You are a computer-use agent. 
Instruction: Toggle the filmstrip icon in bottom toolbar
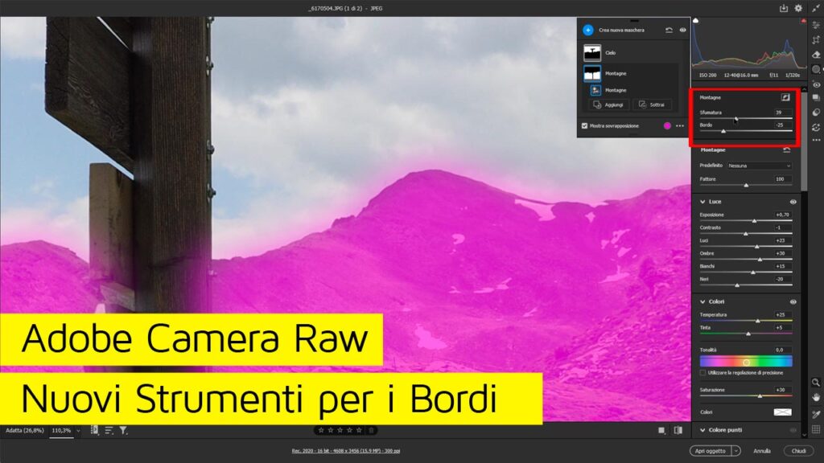95,431
